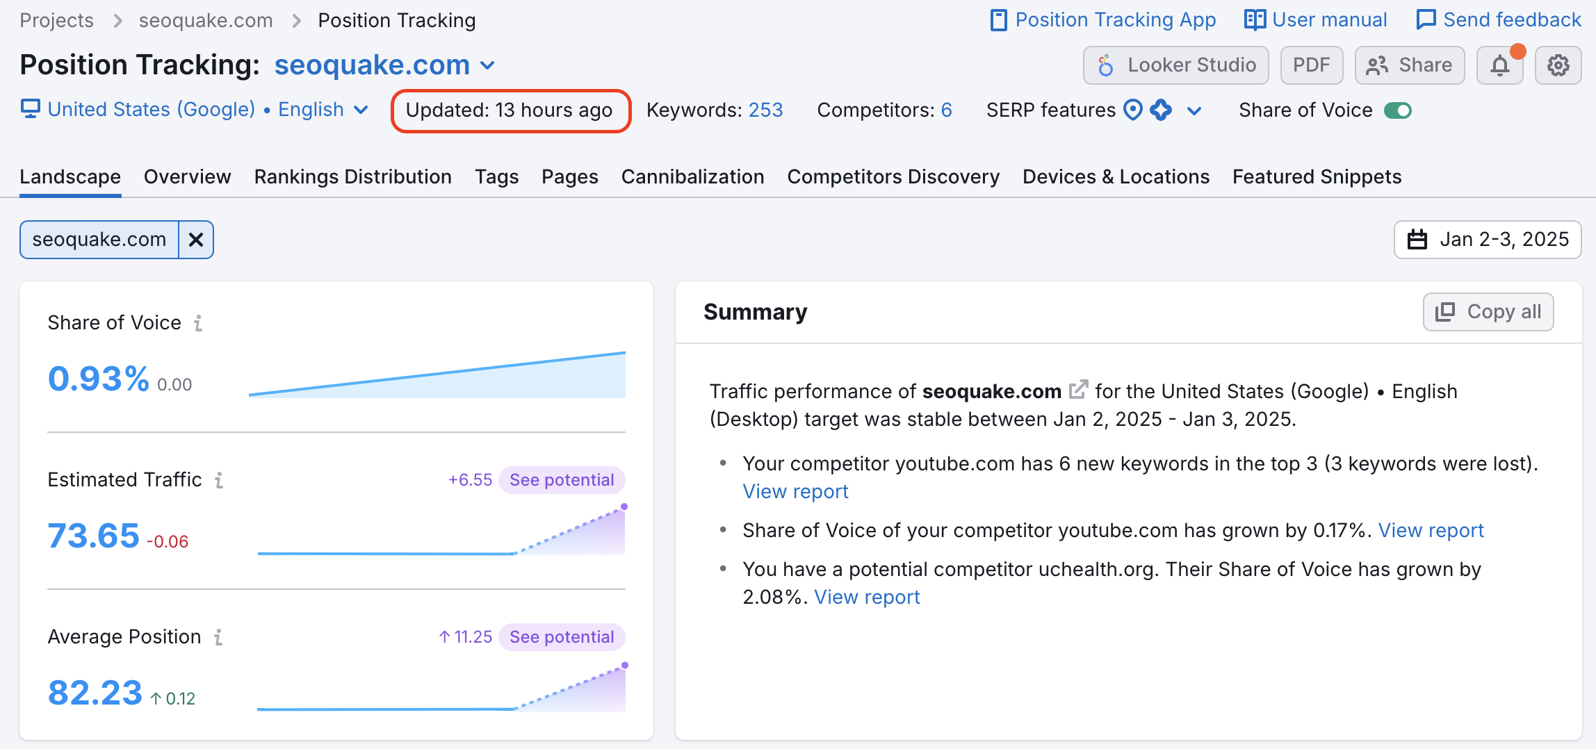Viewport: 1596px width, 749px height.
Task: Open the Cannibalization tab
Action: click(692, 176)
